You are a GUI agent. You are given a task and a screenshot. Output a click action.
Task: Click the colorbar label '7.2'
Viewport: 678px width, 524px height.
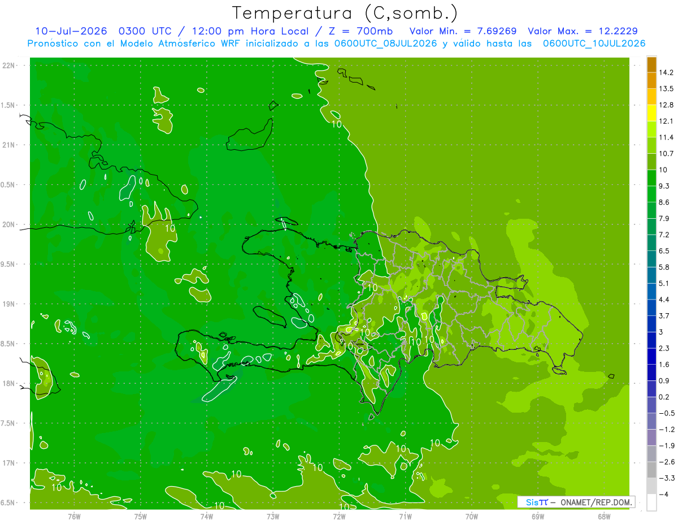pyautogui.click(x=665, y=235)
